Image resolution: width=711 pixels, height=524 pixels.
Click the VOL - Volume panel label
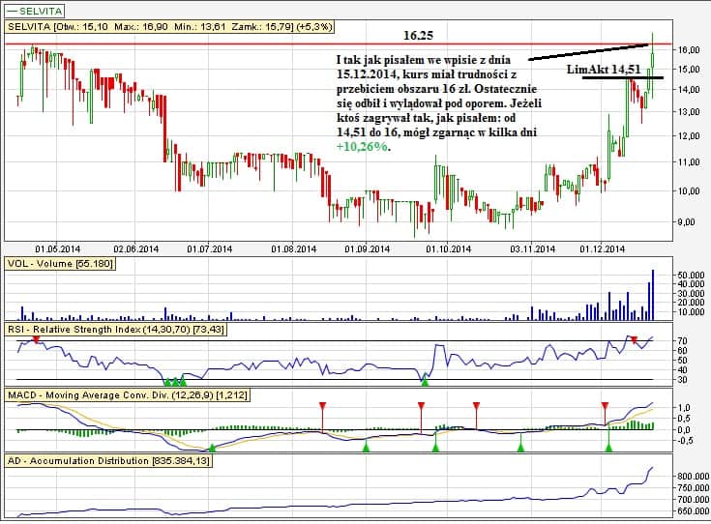point(60,262)
